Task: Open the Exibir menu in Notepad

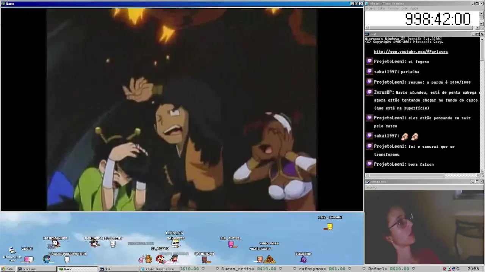Action: (x=404, y=8)
